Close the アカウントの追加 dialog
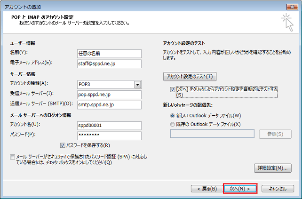Screen dimensions: 302x199 [x=292, y=7]
